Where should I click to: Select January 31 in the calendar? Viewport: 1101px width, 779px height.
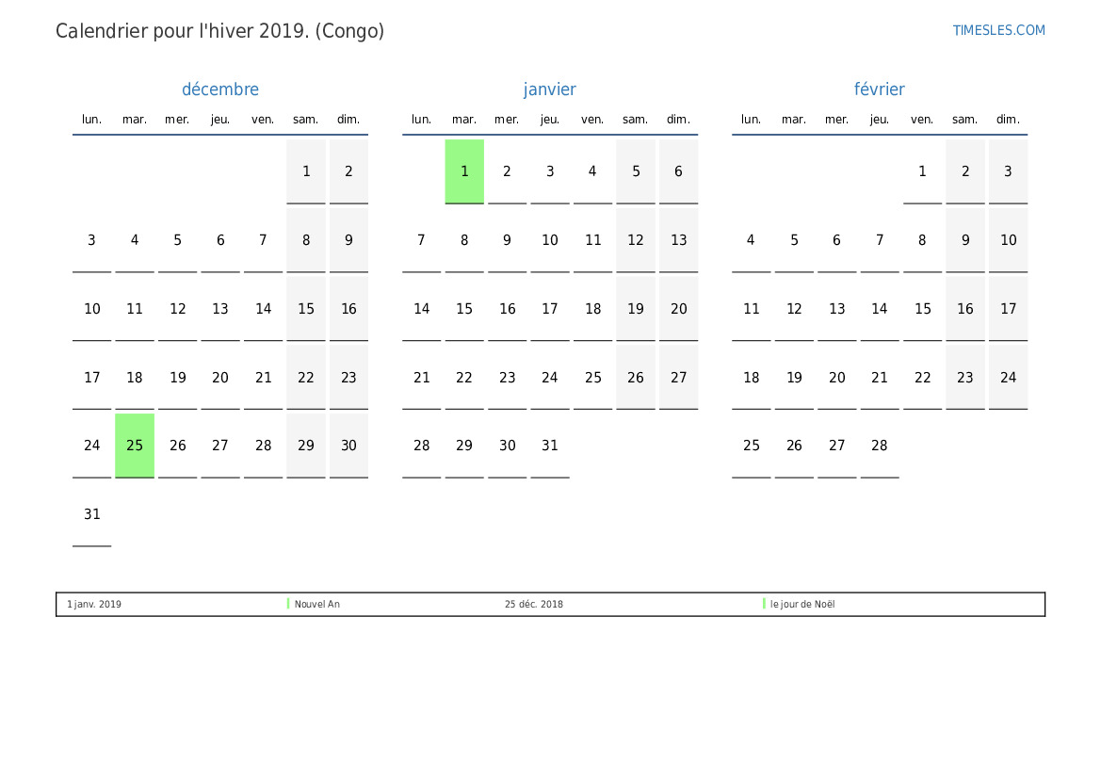point(550,446)
